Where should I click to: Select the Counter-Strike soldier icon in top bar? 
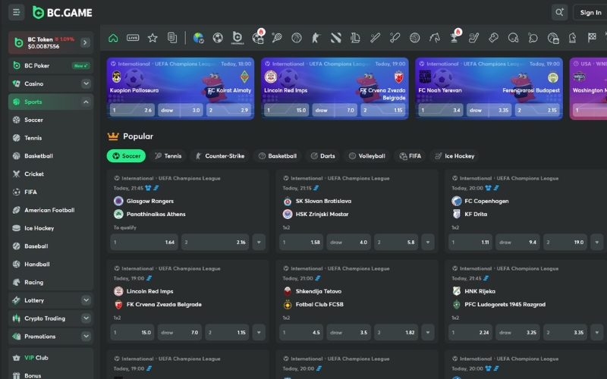click(316, 38)
